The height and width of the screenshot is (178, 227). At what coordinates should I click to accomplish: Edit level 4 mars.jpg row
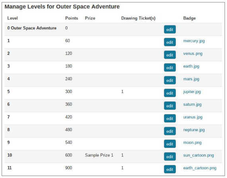click(x=170, y=80)
